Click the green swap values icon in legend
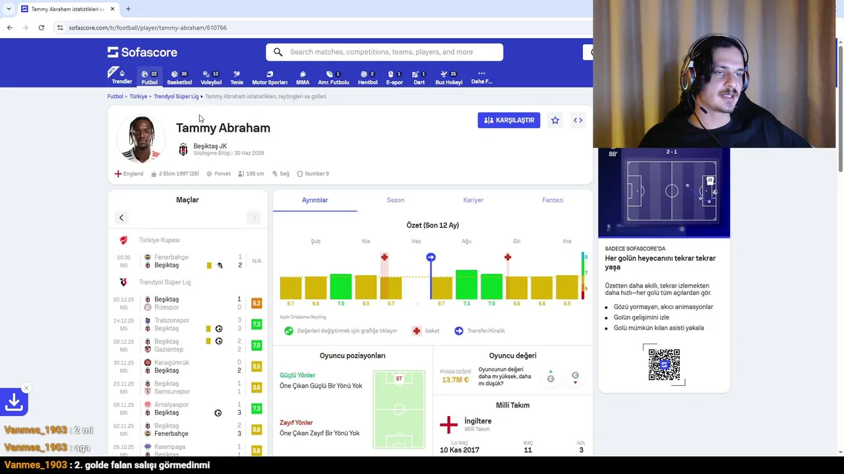This screenshot has height=474, width=844. point(289,330)
